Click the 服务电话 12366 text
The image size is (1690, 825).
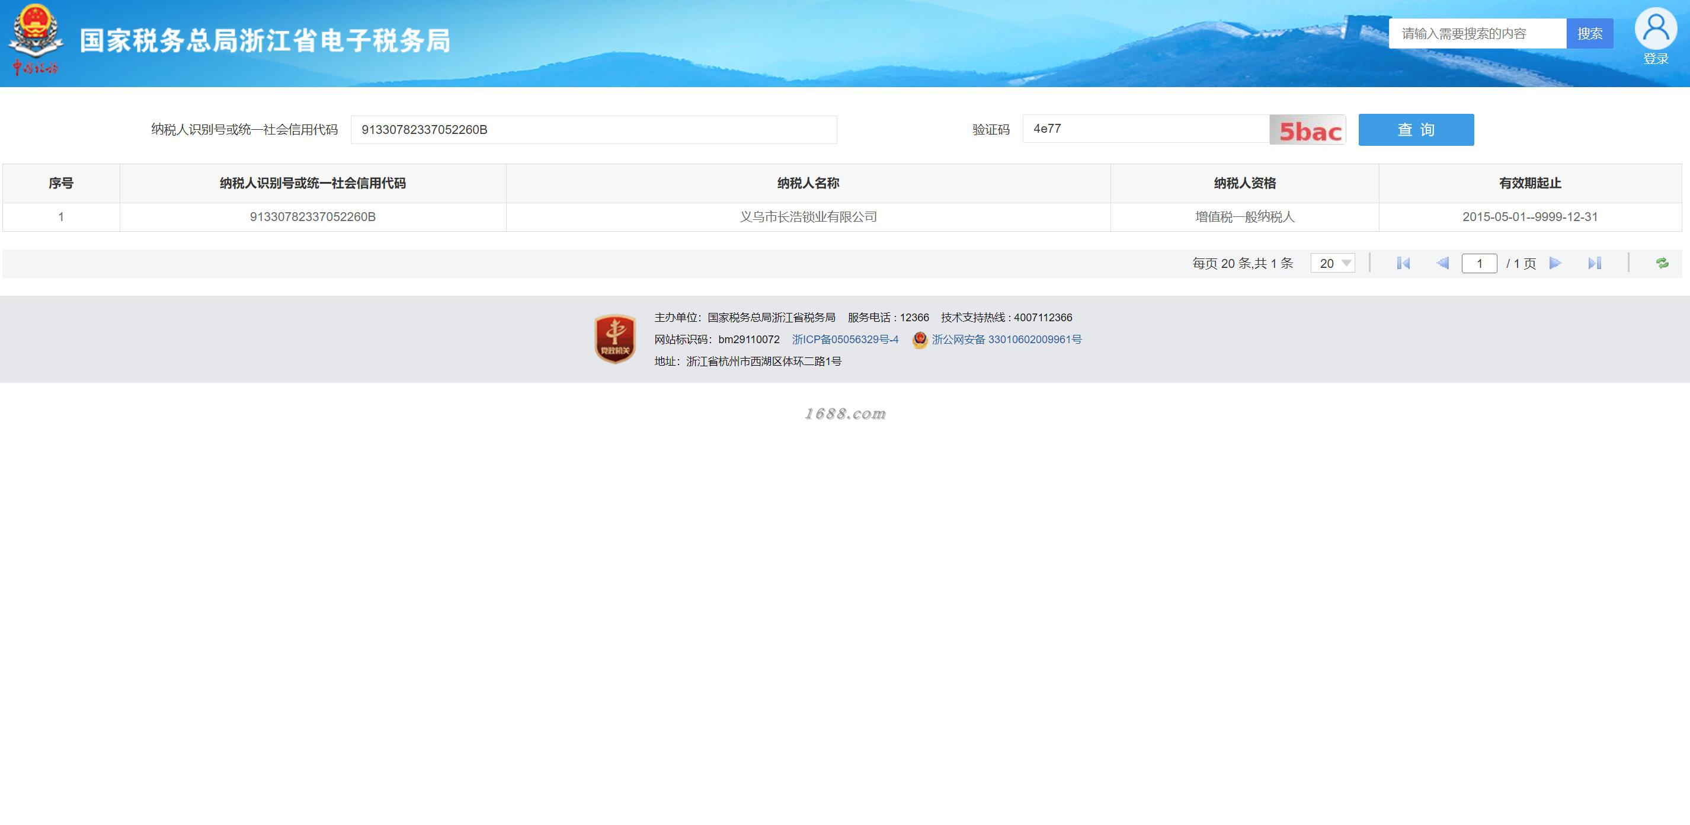point(888,318)
